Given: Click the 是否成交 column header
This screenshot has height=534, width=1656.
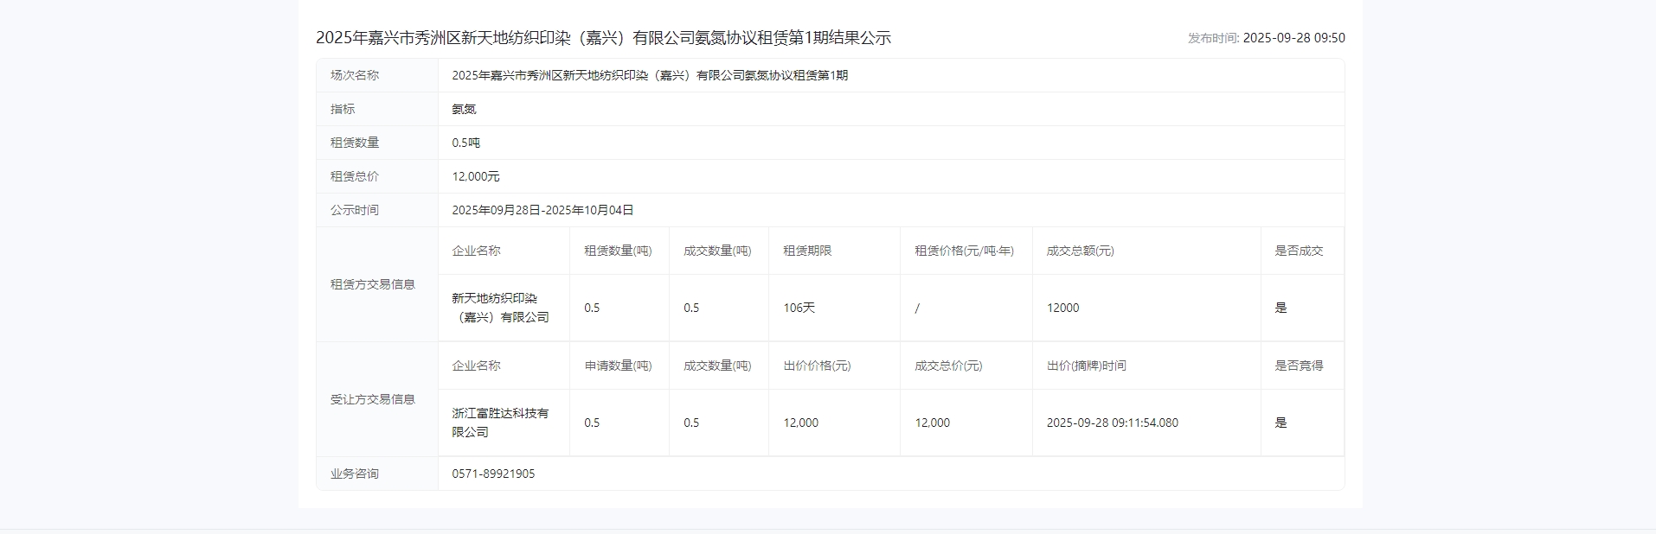Looking at the screenshot, I should pos(1299,251).
